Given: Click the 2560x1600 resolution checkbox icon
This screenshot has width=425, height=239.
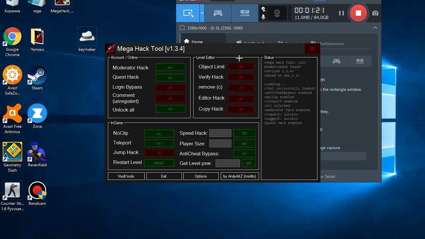Looking at the screenshot, I should click(x=182, y=28).
